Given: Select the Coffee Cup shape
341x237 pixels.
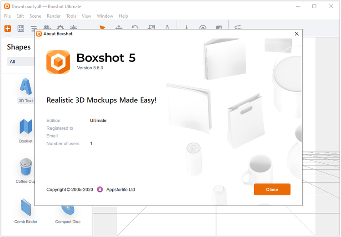Looking at the screenshot, I should pyautogui.click(x=25, y=171).
